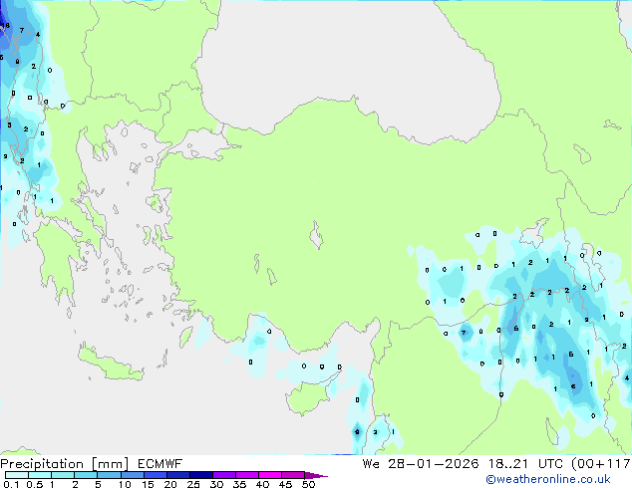The image size is (632, 488).
Task: Click the "ECMWF" model label
Action: 160,464
